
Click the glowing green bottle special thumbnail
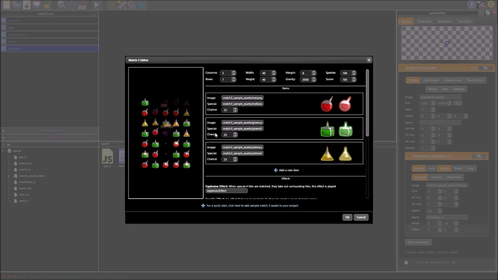tap(345, 129)
